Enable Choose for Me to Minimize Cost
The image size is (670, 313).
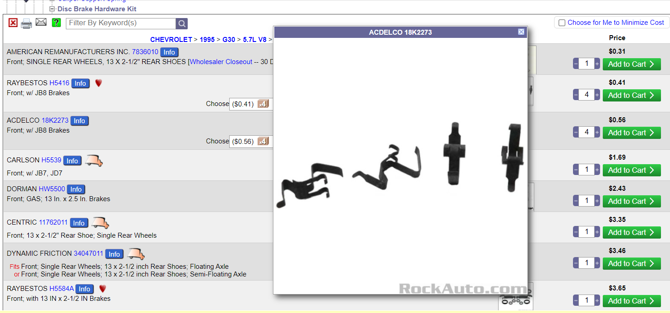(x=562, y=23)
